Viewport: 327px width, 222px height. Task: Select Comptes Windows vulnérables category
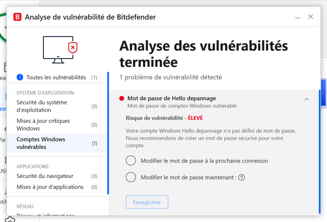[41, 143]
